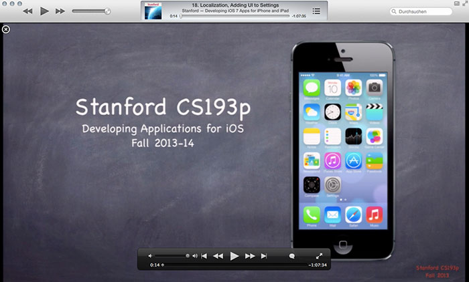This screenshot has width=469, height=282.
Task: Jump to the previous chapter in overlay controls
Action: 204,256
